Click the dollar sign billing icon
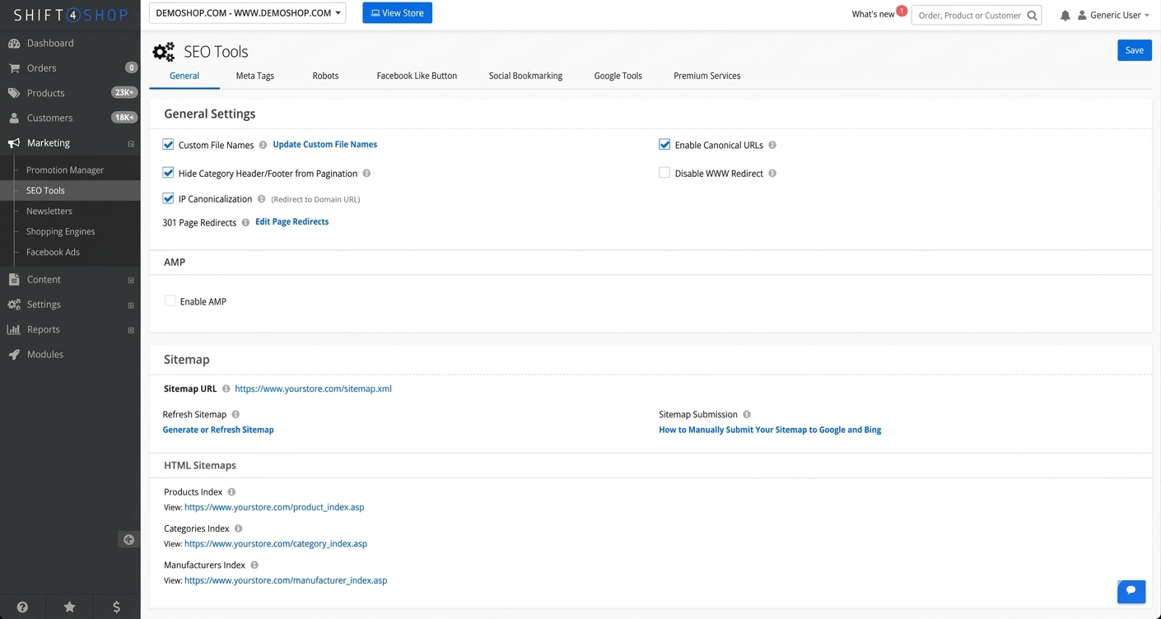This screenshot has height=619, width=1161. pyautogui.click(x=115, y=607)
